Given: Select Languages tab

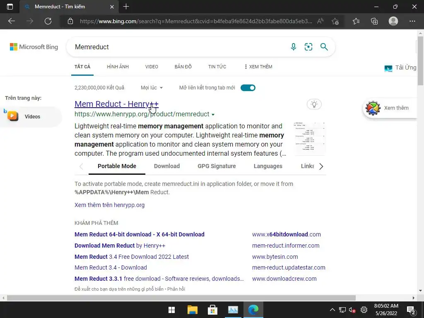Looking at the screenshot, I should (268, 166).
